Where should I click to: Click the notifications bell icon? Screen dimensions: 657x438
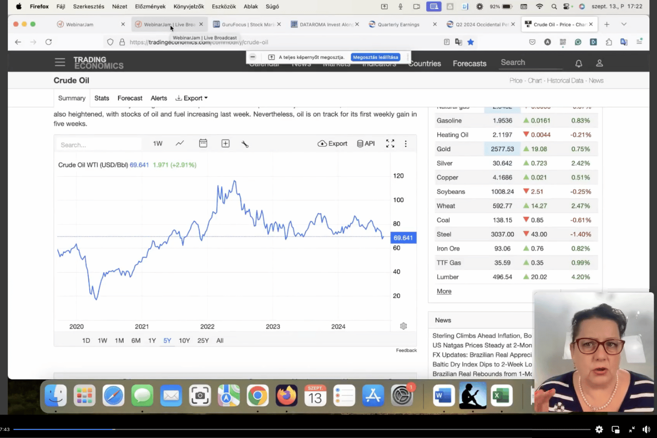578,63
